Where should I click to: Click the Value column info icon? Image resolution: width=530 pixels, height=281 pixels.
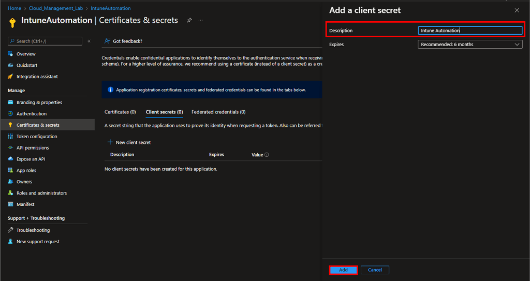coord(267,155)
